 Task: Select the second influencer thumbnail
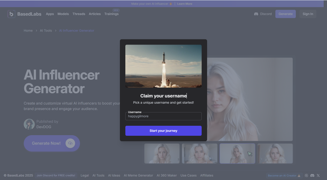(x=200, y=153)
